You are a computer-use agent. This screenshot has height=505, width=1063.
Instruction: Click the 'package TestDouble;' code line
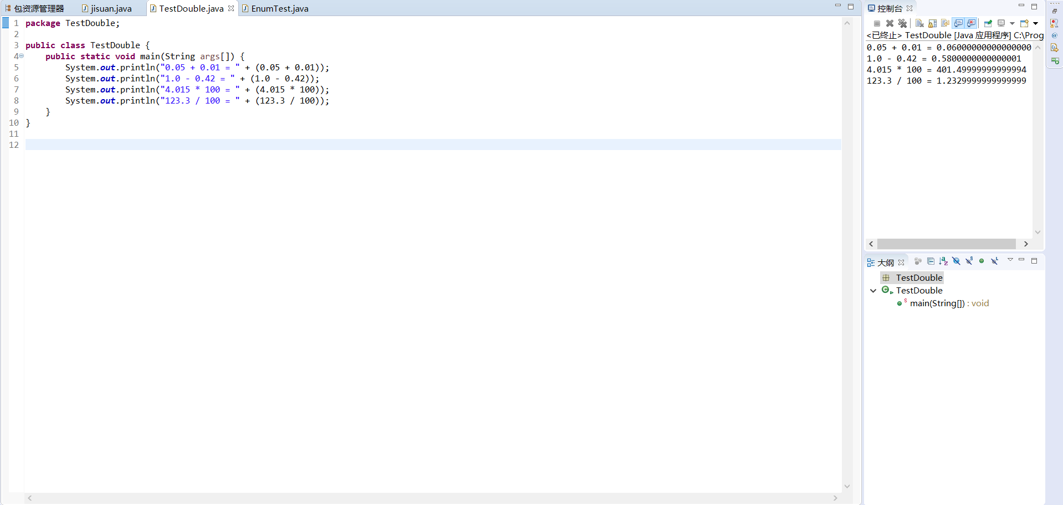[73, 23]
